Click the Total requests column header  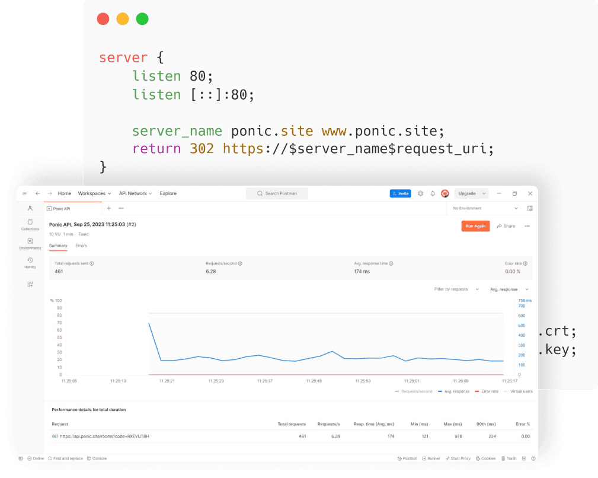click(292, 424)
